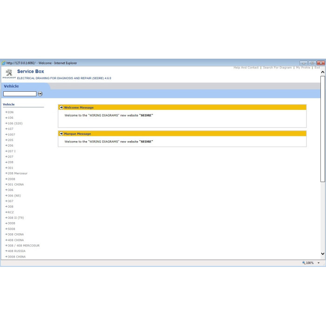The width and height of the screenshot is (326, 326).
Task: Select vehicle 206
Action: (x=10, y=145)
